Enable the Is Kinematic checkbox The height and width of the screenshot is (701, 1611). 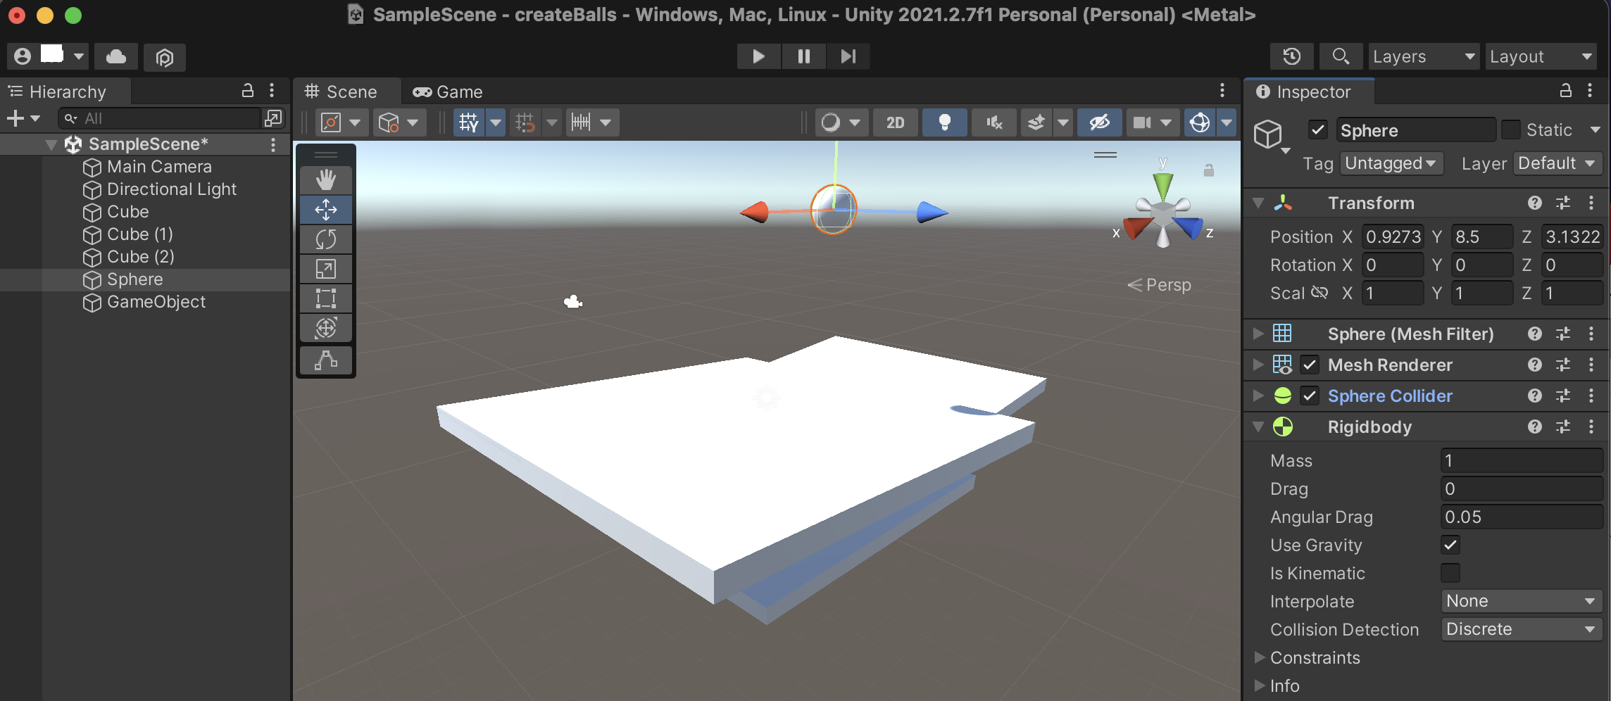pos(1450,573)
